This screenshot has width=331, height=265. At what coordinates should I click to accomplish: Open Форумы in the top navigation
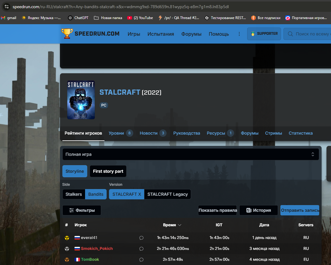tap(191, 34)
